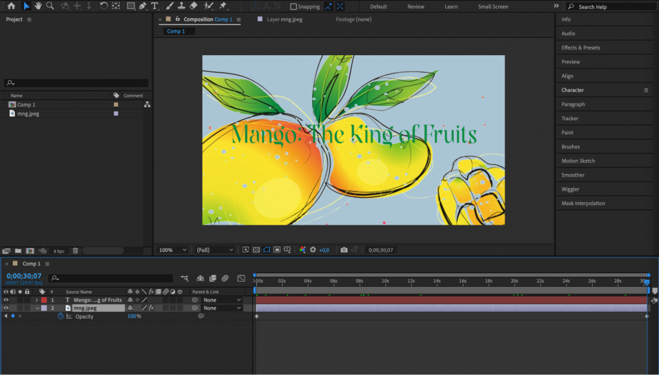
Task: Select the Hand tool
Action: tap(39, 6)
